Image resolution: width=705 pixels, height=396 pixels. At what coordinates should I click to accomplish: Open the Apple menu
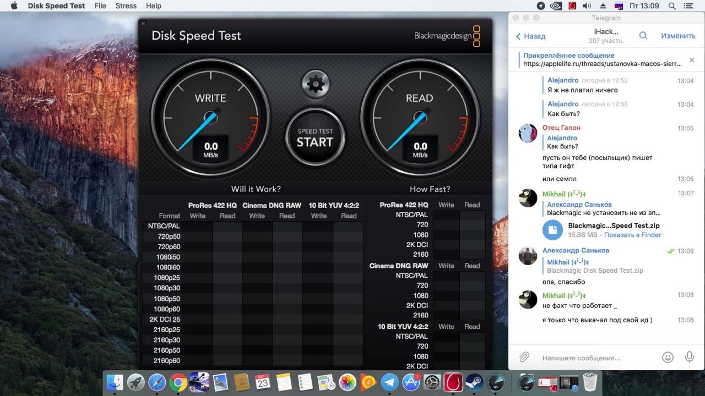pyautogui.click(x=14, y=6)
